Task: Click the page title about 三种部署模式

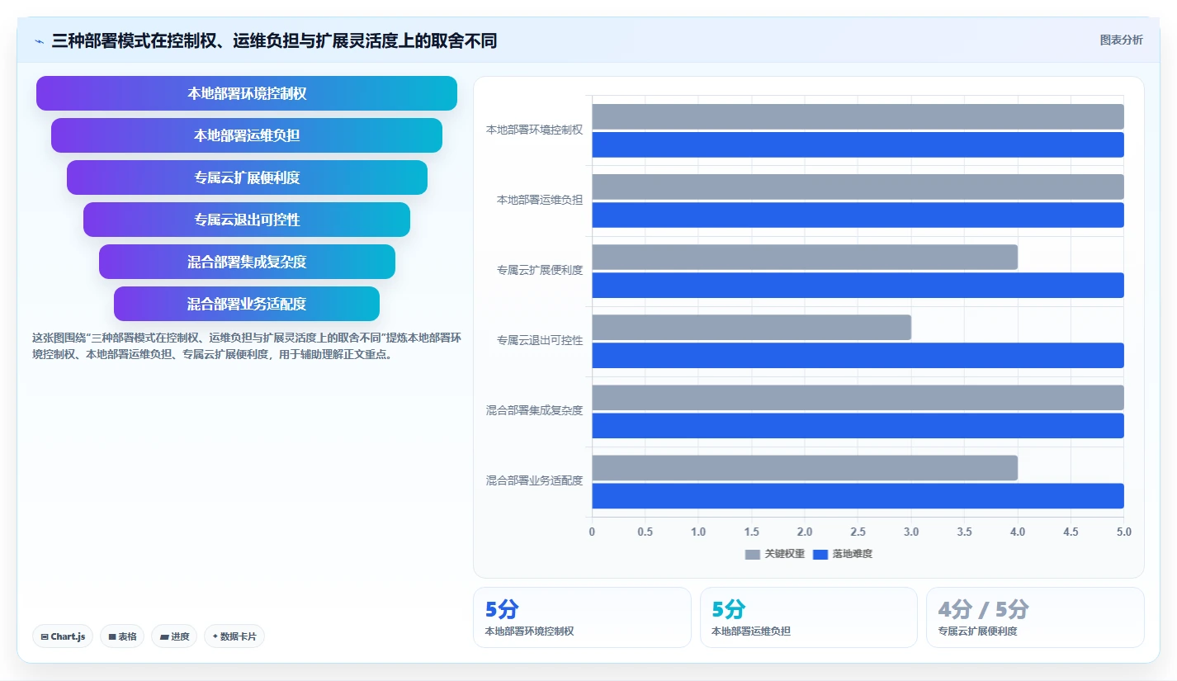Action: coord(274,40)
